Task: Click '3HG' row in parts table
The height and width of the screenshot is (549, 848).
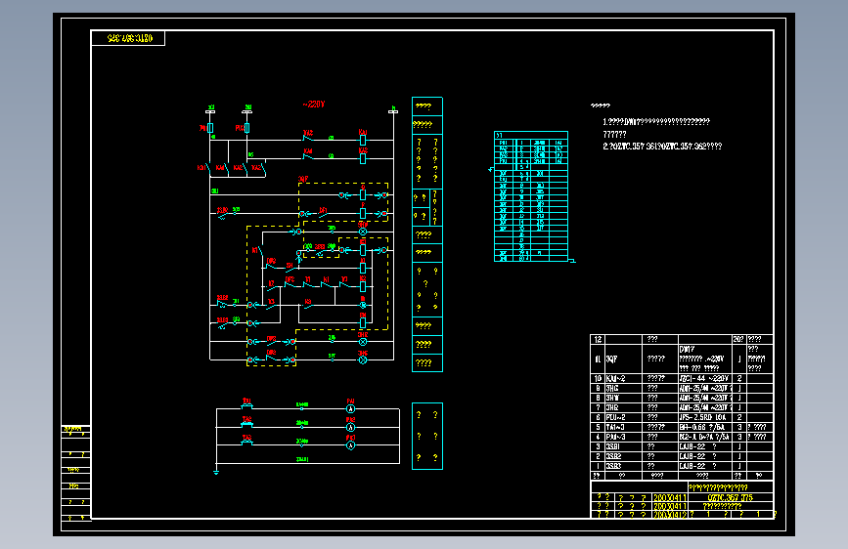Action: (x=682, y=388)
